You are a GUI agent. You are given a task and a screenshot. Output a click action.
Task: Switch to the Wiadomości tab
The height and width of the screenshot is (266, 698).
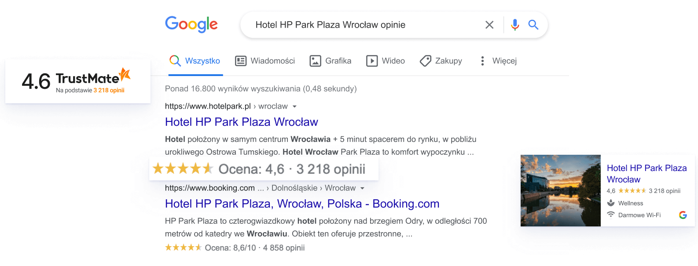[x=272, y=61]
